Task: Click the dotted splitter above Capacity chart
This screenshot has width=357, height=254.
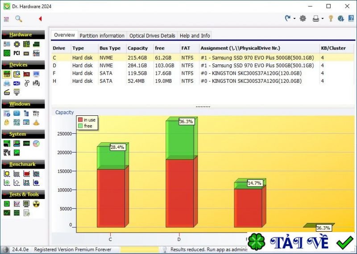Action: tap(203, 106)
